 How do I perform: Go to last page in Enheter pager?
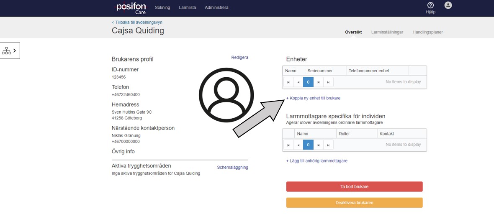click(x=329, y=82)
